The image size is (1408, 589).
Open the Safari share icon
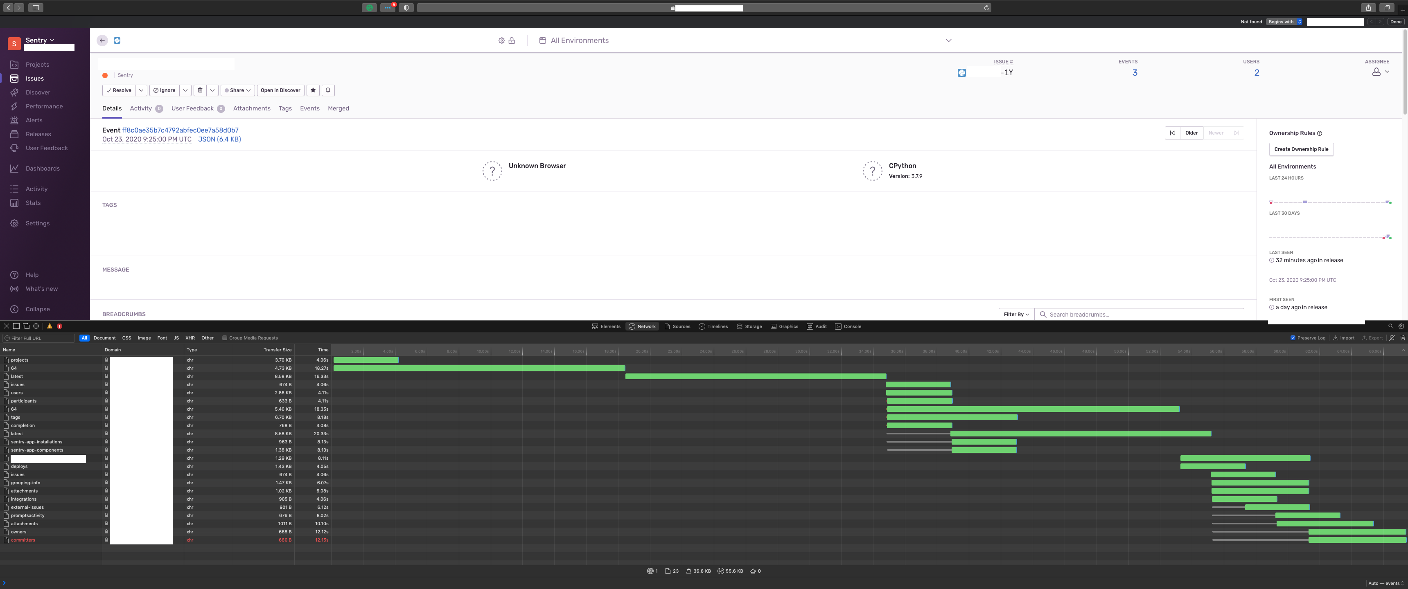coord(1368,8)
